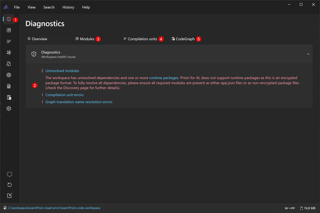Open the report document icon in sidebar
The image size is (320, 213).
[x=9, y=86]
